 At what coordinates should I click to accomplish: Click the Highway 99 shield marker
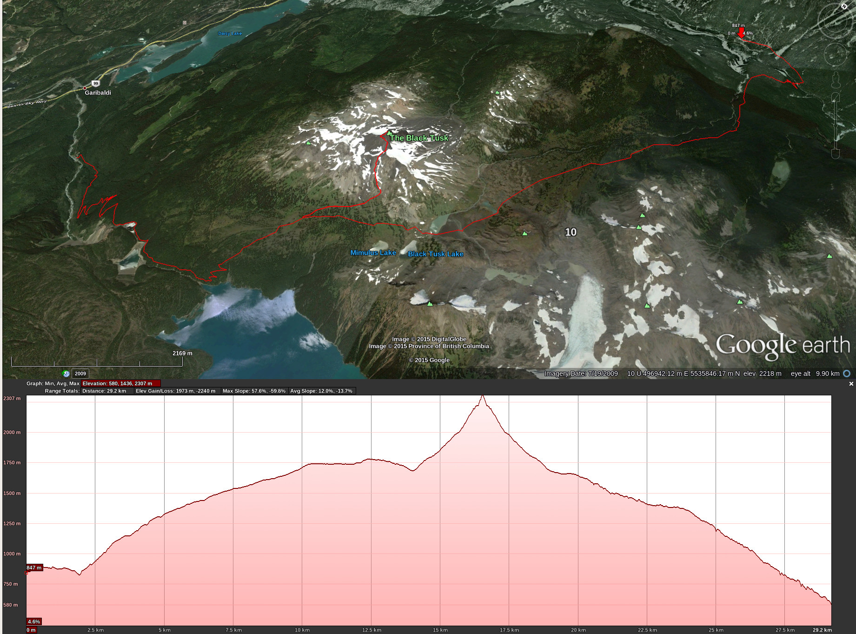coord(95,83)
